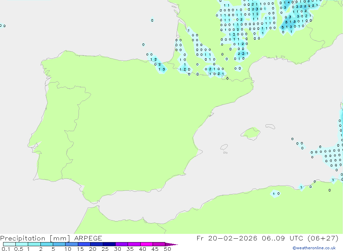Pick the 40–45 mm magenta legend swatch

click(146, 244)
